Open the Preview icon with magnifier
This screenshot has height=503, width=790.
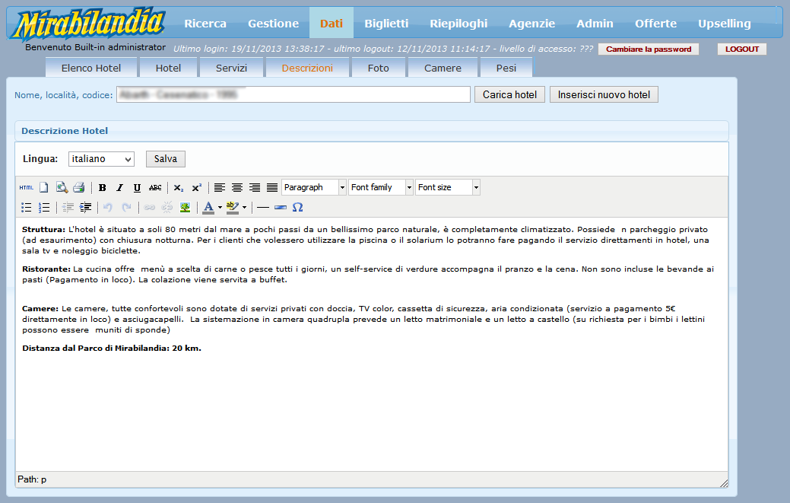[x=62, y=187]
